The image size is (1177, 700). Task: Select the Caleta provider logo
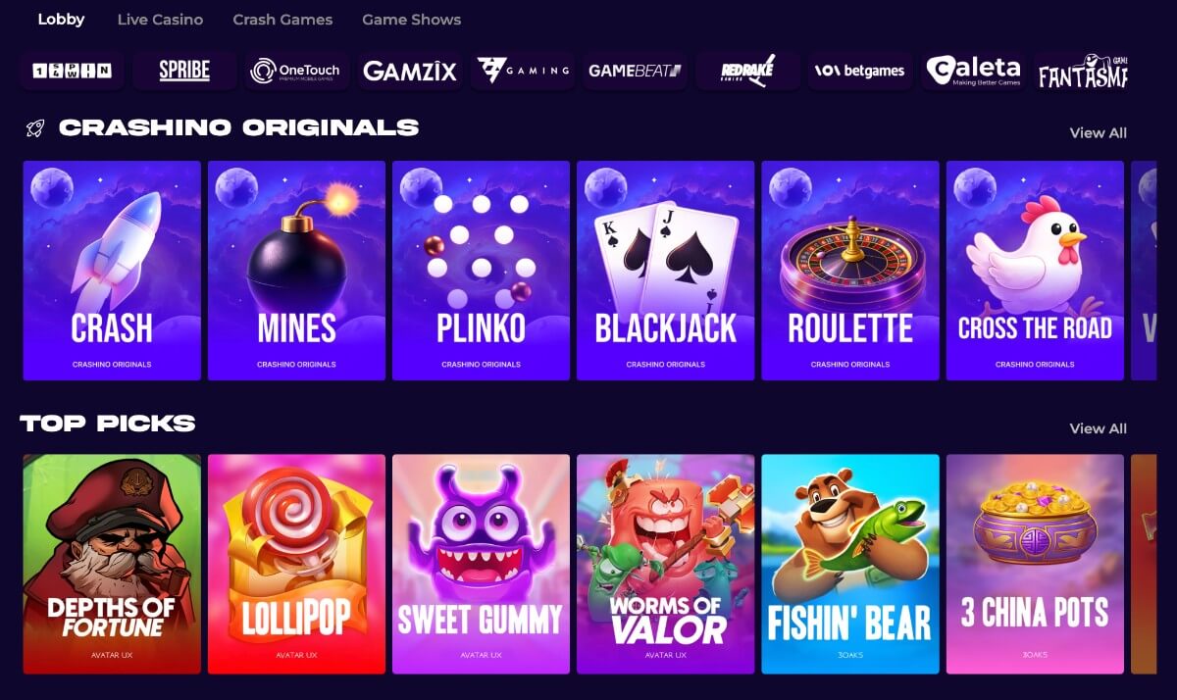(x=973, y=71)
